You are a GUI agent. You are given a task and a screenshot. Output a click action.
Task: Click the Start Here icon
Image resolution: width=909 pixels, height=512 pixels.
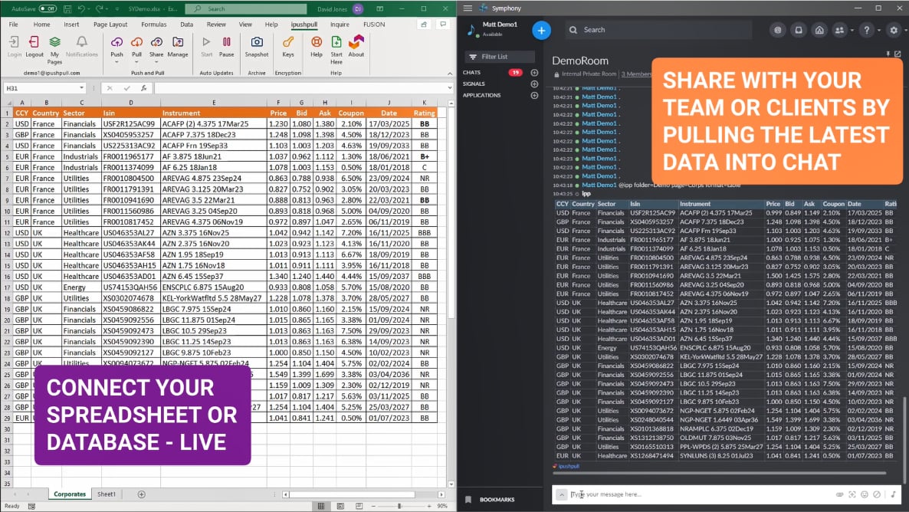[x=336, y=41]
